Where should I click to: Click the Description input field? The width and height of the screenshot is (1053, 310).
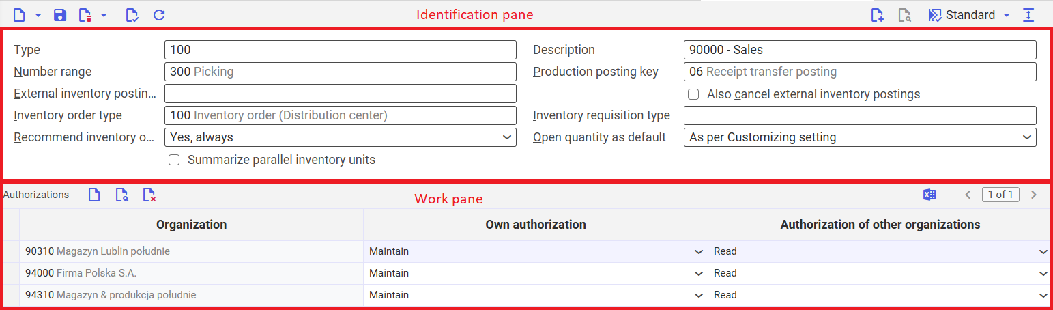(x=860, y=50)
